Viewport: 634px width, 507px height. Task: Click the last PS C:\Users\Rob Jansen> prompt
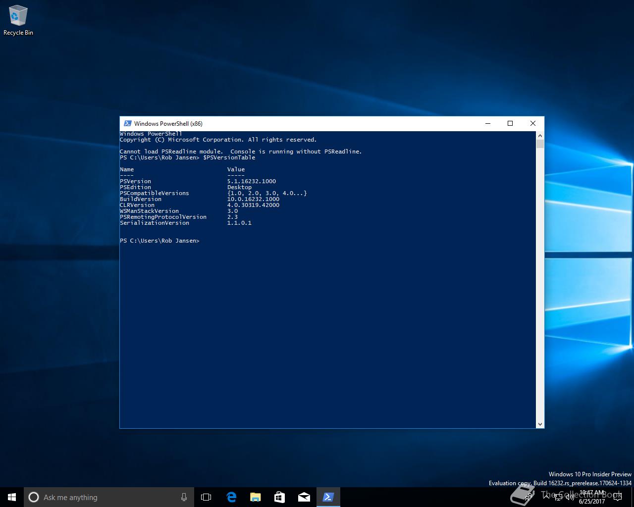pyautogui.click(x=159, y=241)
